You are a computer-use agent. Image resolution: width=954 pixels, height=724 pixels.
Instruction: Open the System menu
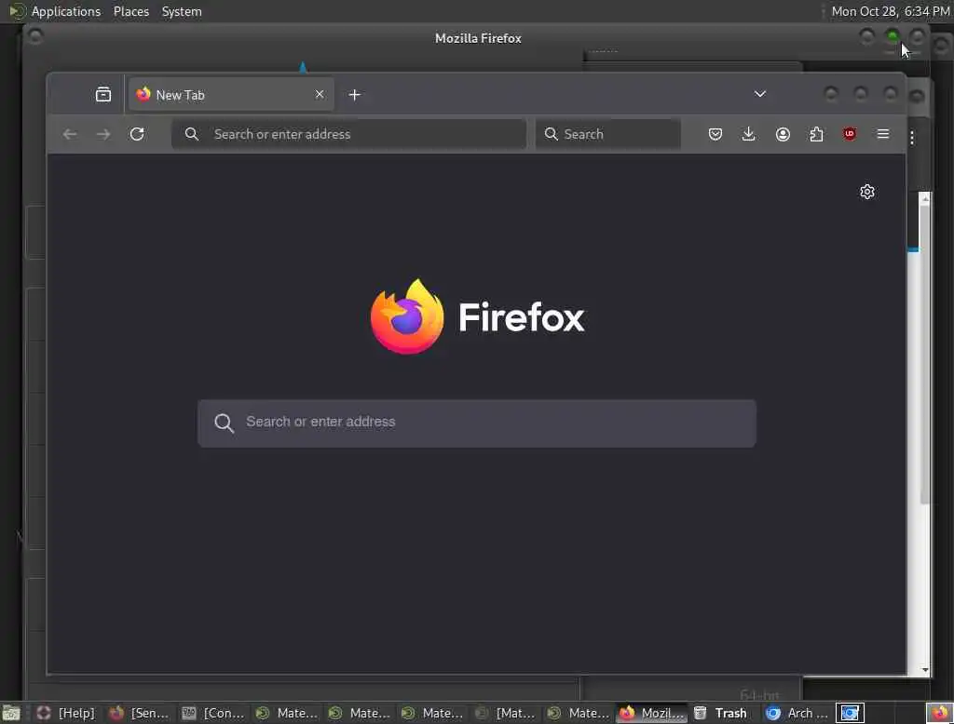[x=182, y=11]
